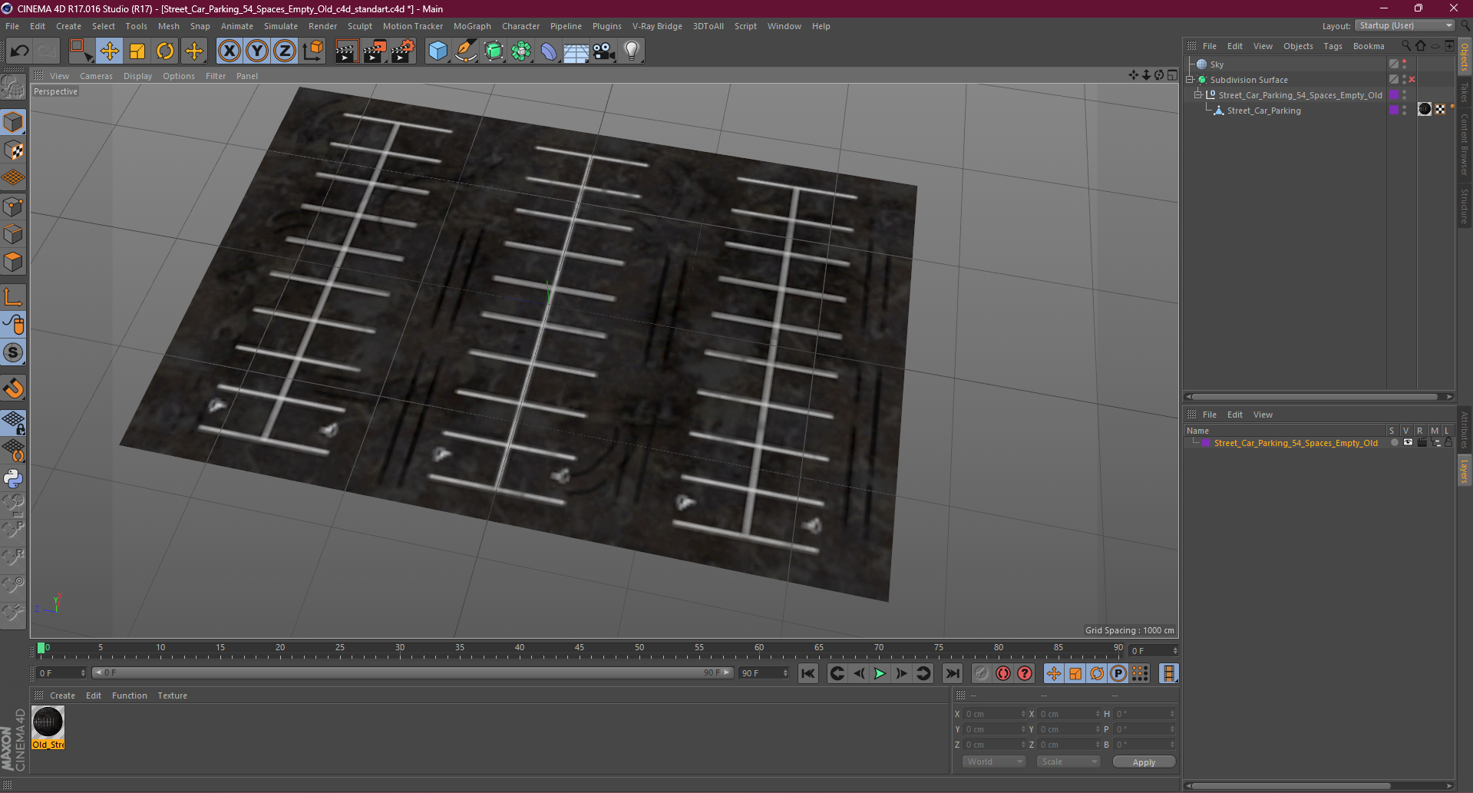Toggle the X-axis lock

pyautogui.click(x=229, y=51)
